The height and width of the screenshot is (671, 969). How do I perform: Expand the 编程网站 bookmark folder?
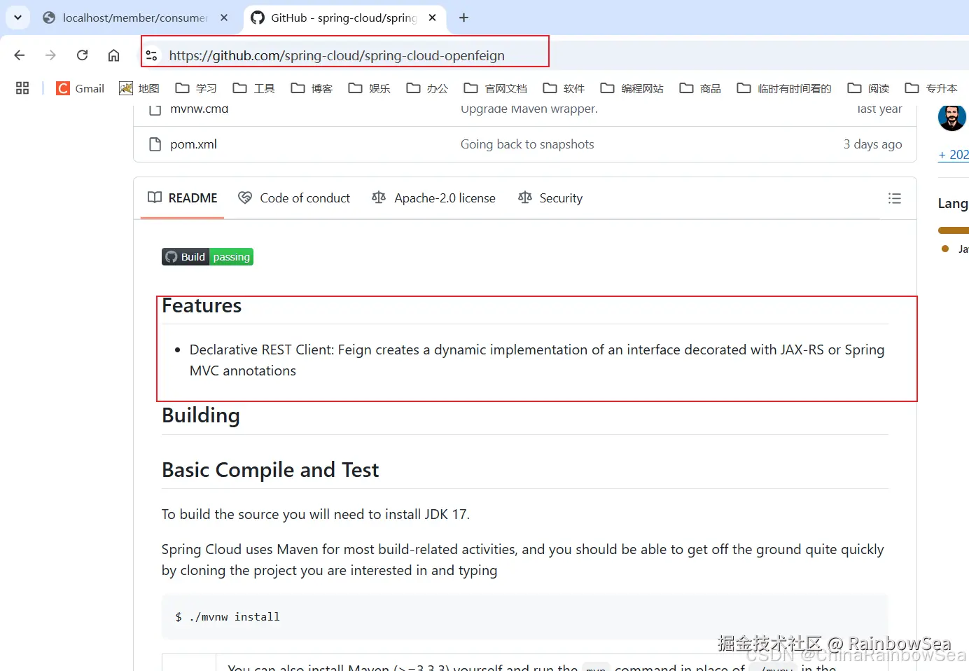[x=632, y=88]
